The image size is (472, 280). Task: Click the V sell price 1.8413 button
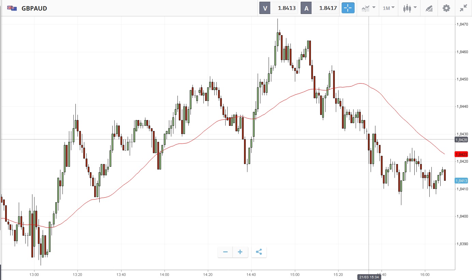coord(279,8)
